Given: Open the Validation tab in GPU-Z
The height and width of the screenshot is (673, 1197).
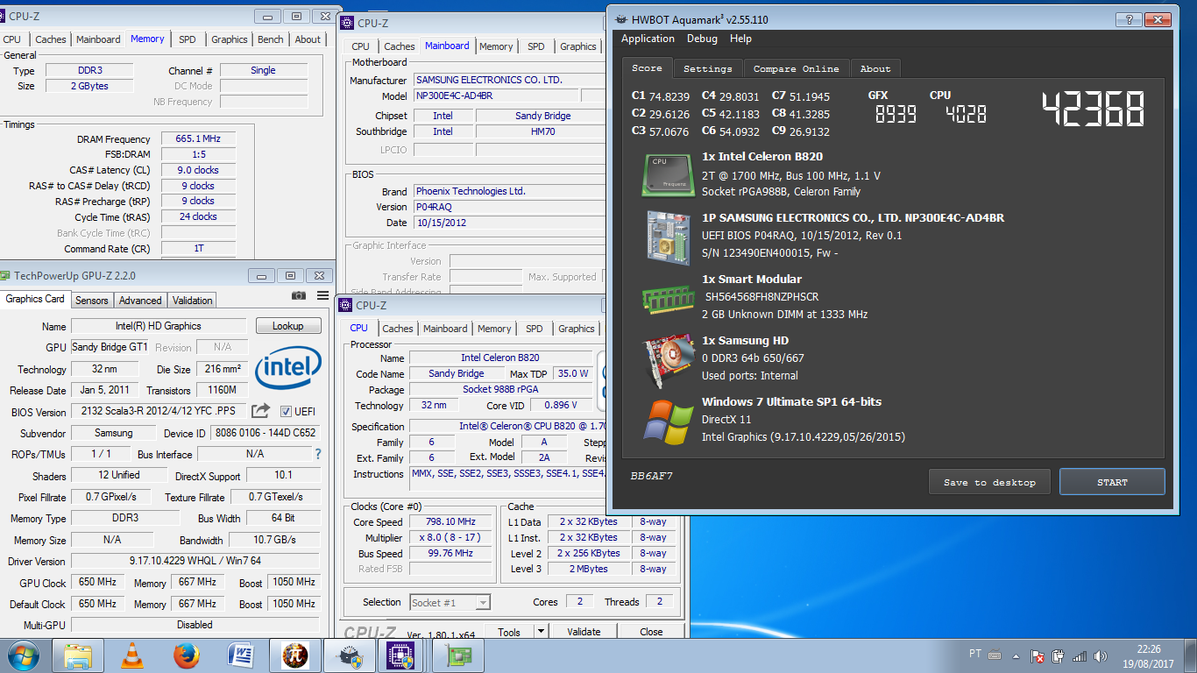Looking at the screenshot, I should [192, 300].
